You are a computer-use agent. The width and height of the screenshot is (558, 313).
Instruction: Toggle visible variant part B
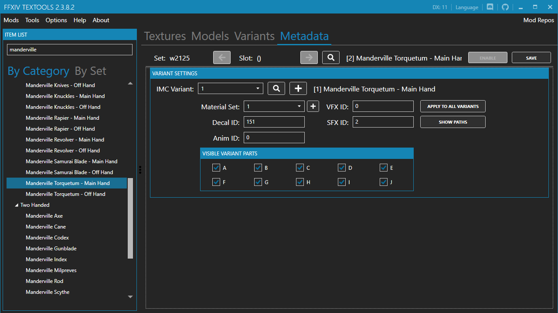point(258,168)
